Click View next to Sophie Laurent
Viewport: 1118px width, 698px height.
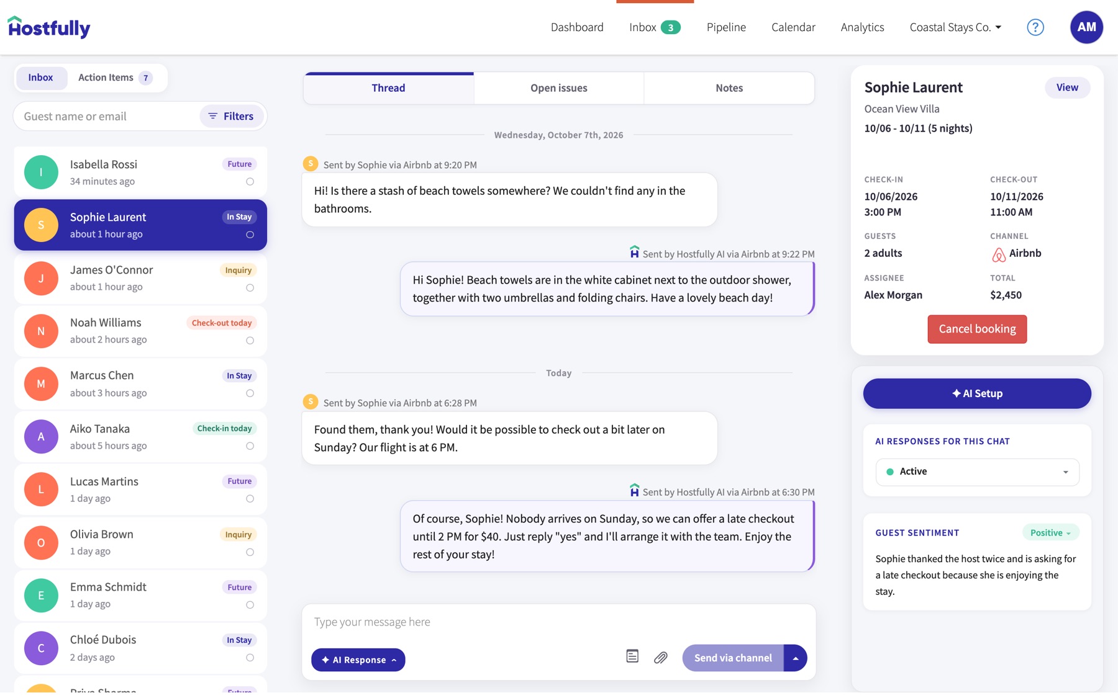pyautogui.click(x=1067, y=87)
